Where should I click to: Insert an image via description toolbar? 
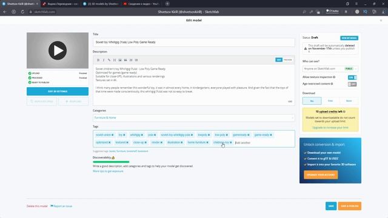tap(120, 60)
